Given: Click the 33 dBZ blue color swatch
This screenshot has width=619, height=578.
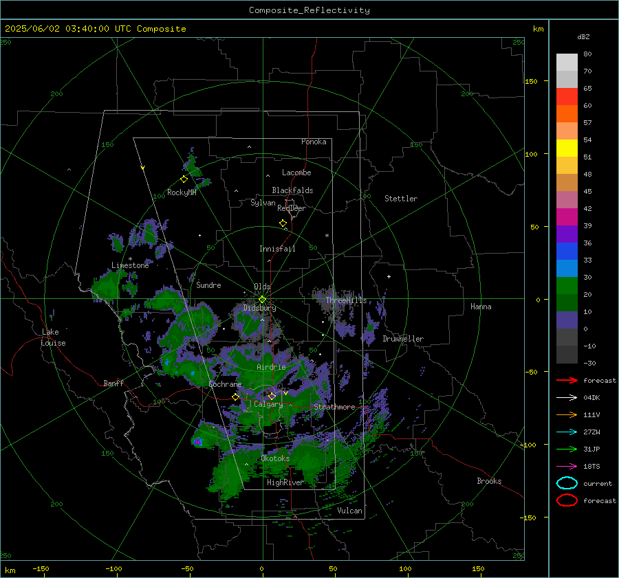Looking at the screenshot, I should tap(567, 268).
